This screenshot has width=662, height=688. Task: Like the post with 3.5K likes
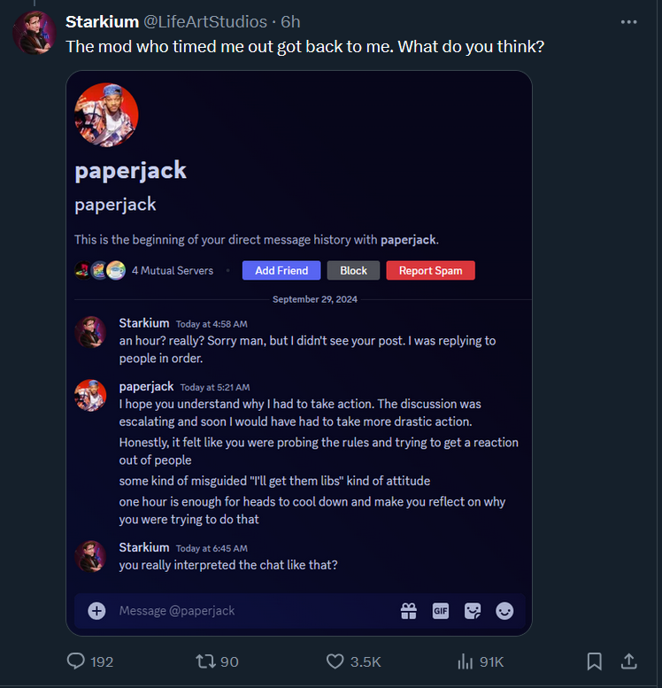[354, 661]
